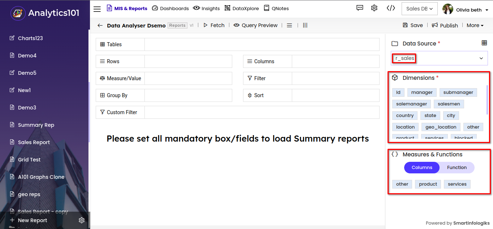Click the Dimensions panel scrollbar
Image resolution: width=493 pixels, height=229 pixels.
(487, 100)
